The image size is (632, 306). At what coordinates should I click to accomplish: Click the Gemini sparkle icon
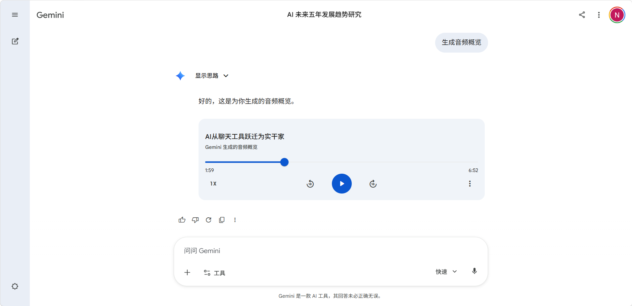[180, 76]
